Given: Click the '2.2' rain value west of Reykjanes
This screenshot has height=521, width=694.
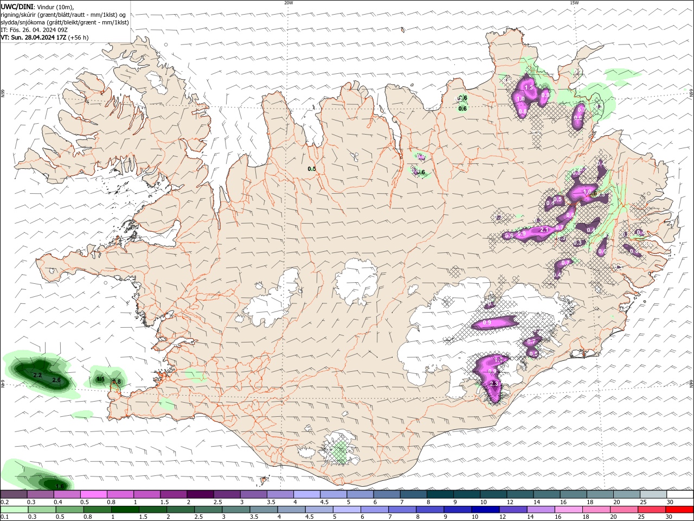Looking at the screenshot, I should tap(37, 375).
